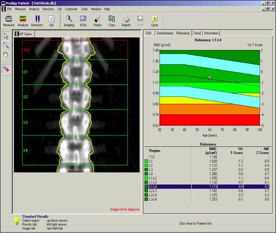The width and height of the screenshot is (276, 233).
Task: Click the BMD value 1.173 cell
Action: tap(213, 186)
